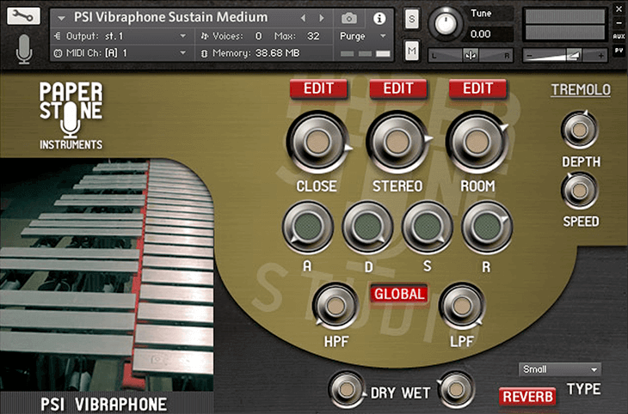Image resolution: width=628 pixels, height=414 pixels.
Task: Click the purge status indicator bars
Action: 365,53
